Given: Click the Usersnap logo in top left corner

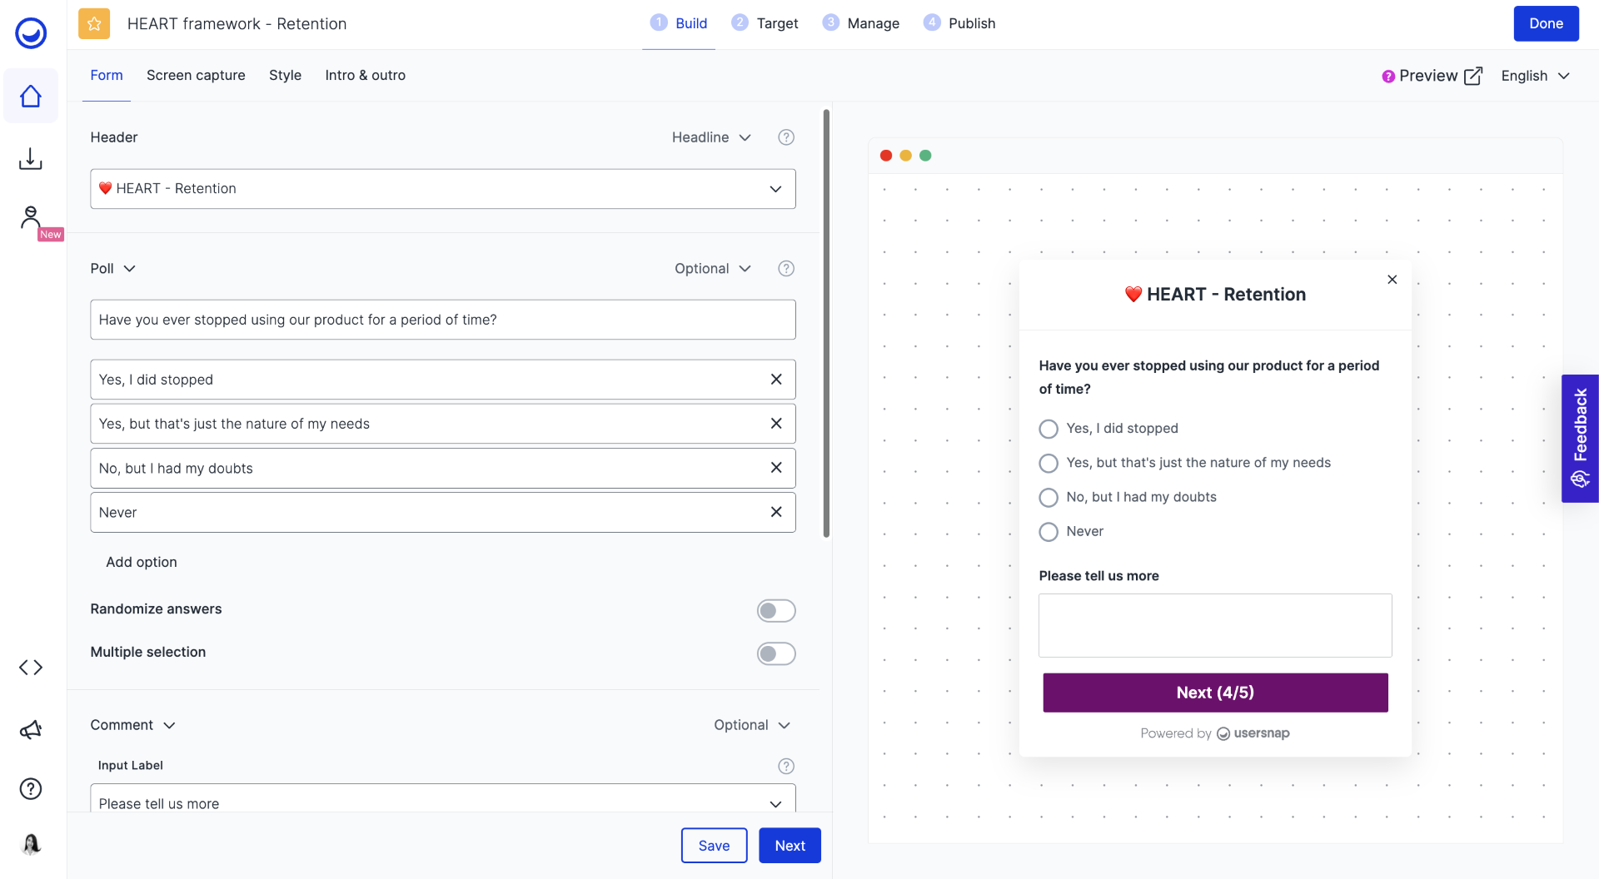Looking at the screenshot, I should 30,33.
